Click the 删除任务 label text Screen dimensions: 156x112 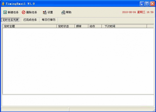[x=31, y=12]
